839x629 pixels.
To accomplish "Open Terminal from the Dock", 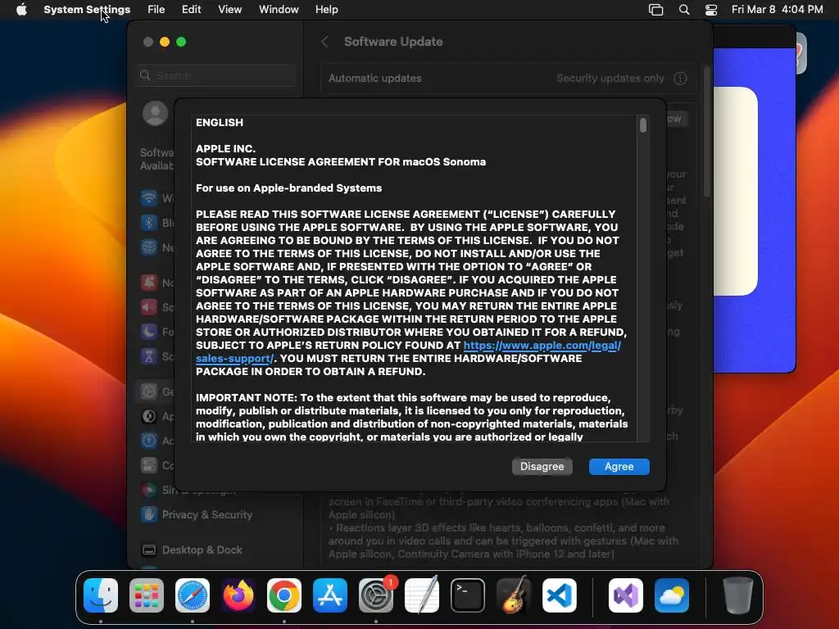I will [468, 595].
